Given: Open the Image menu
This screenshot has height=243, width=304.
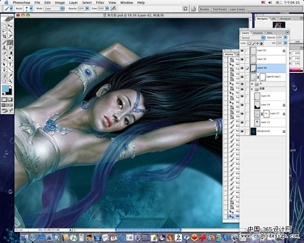Looking at the screenshot, I should pyautogui.click(x=60, y=3).
